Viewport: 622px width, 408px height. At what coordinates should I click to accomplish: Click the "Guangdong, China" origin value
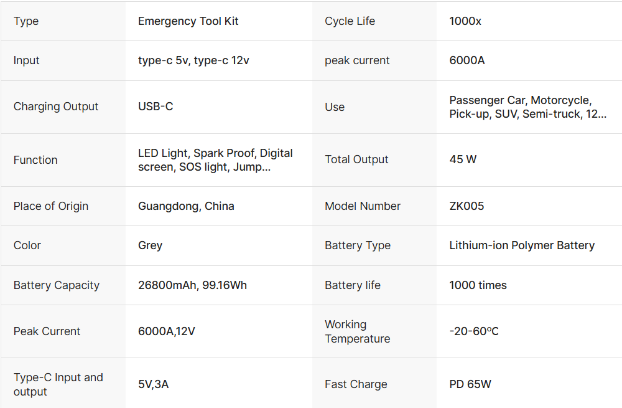[186, 206]
